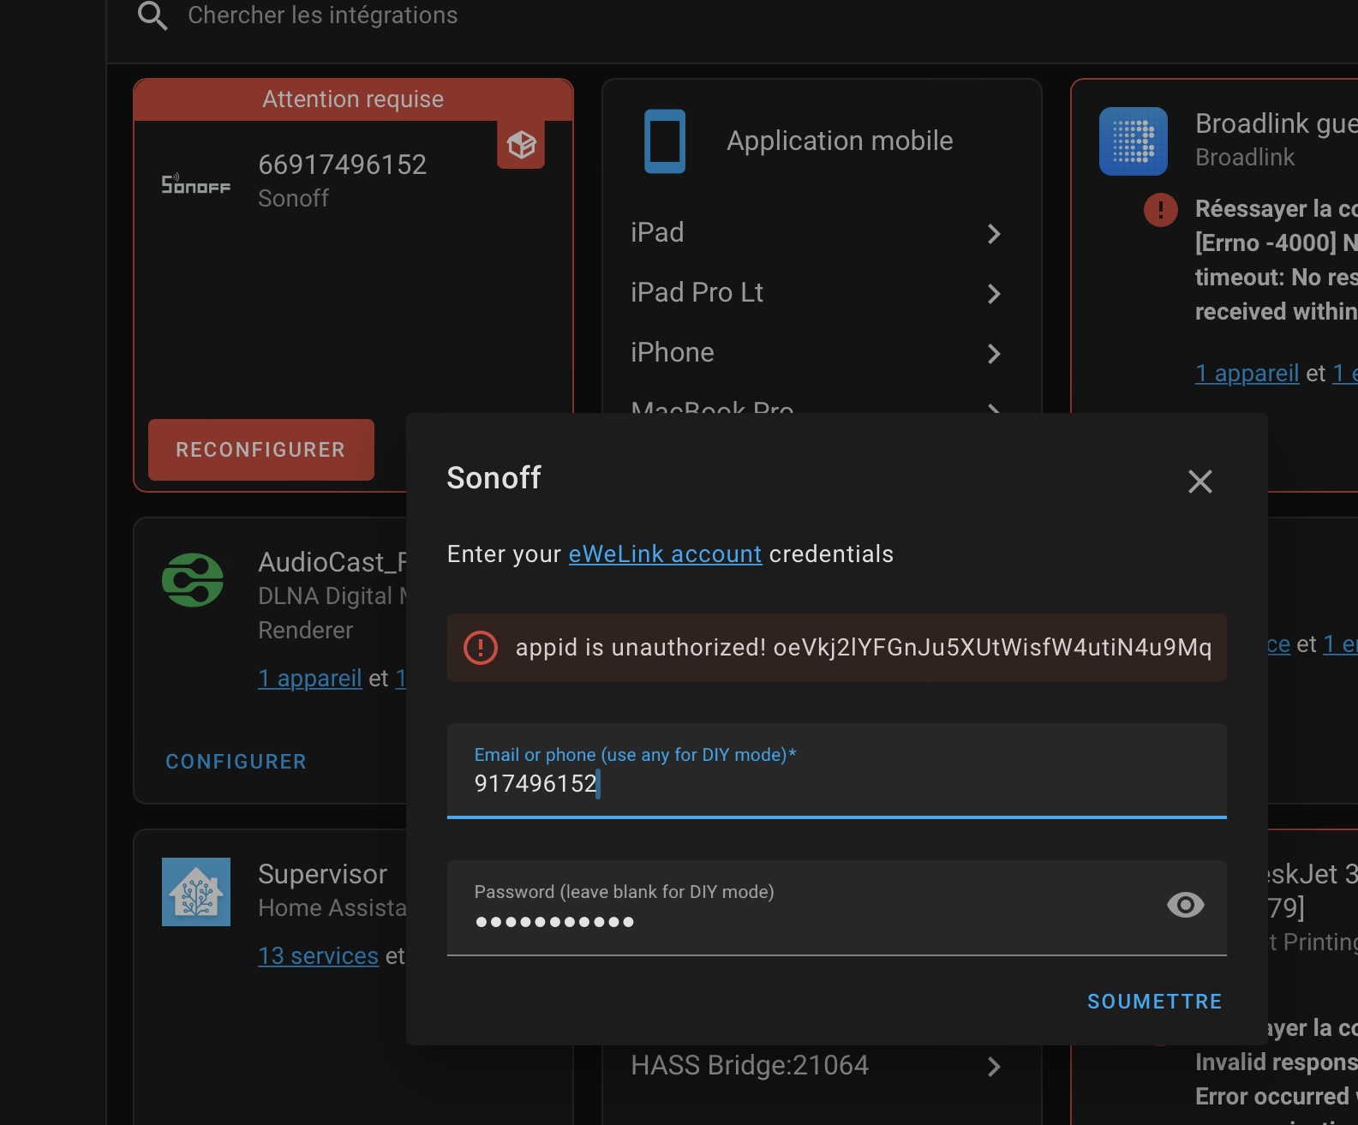Open AudioCast 1 appareil link
1358x1125 pixels.
[310, 679]
